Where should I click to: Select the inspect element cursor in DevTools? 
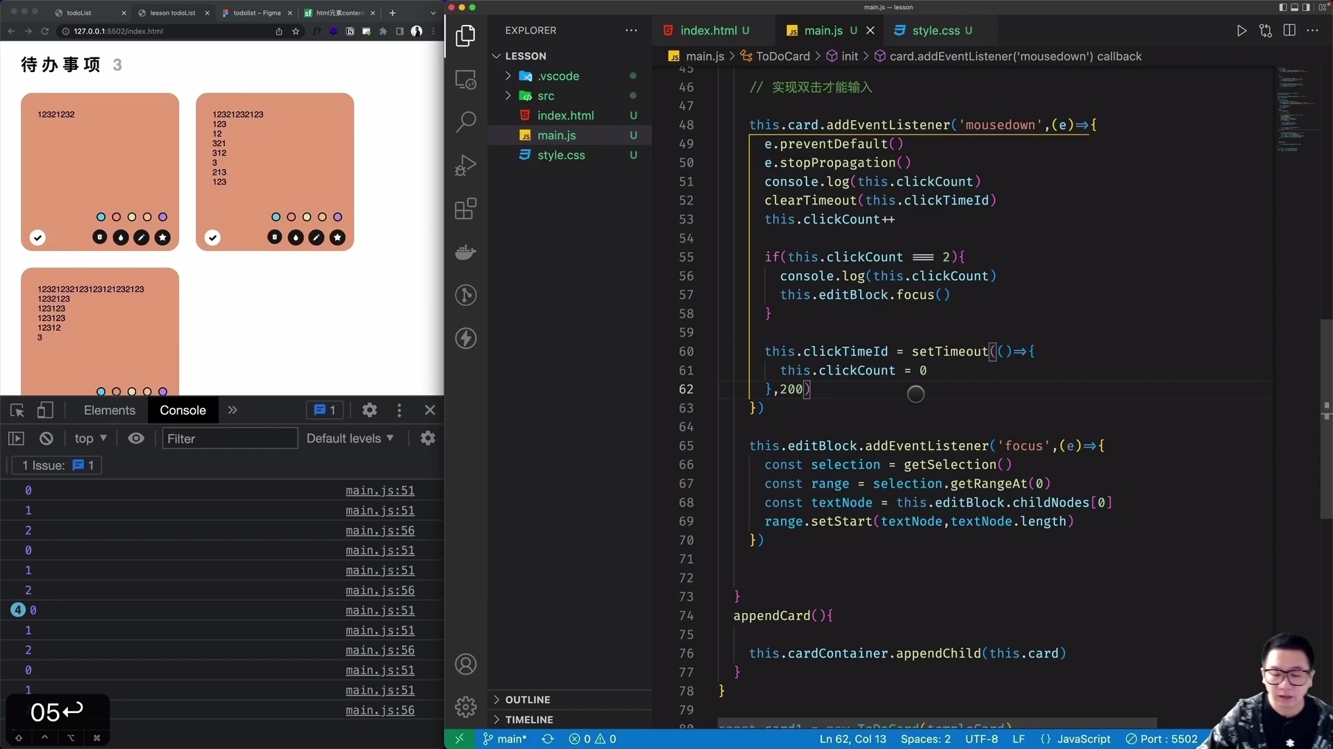(17, 410)
